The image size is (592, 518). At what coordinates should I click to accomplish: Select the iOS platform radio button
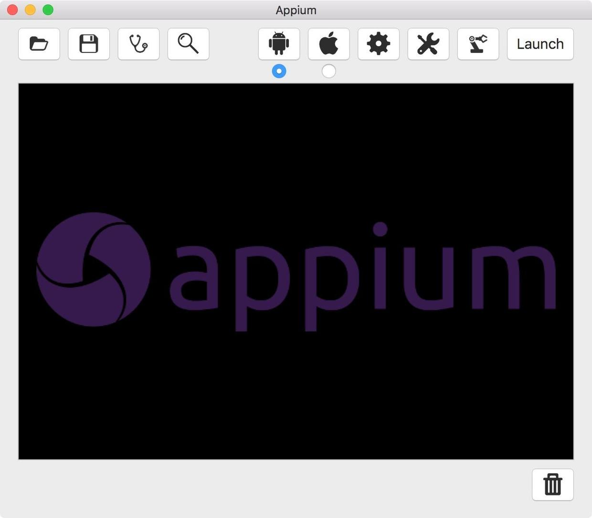(x=328, y=71)
